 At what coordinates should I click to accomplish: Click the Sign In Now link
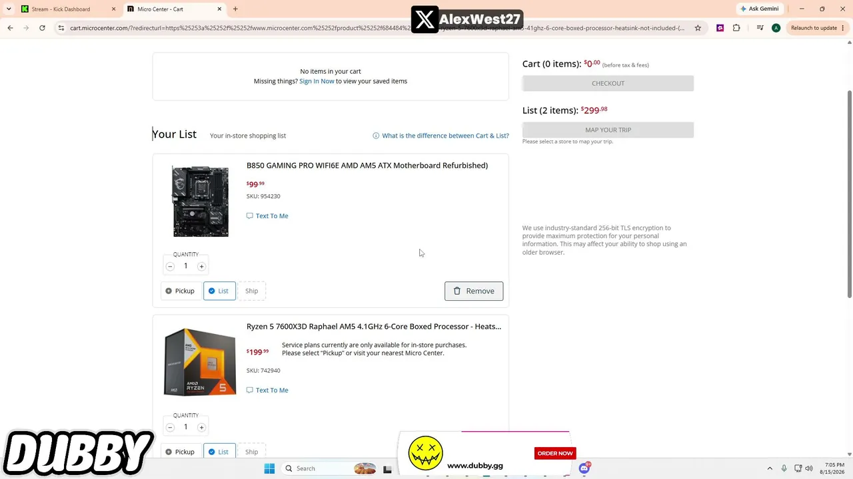click(317, 81)
